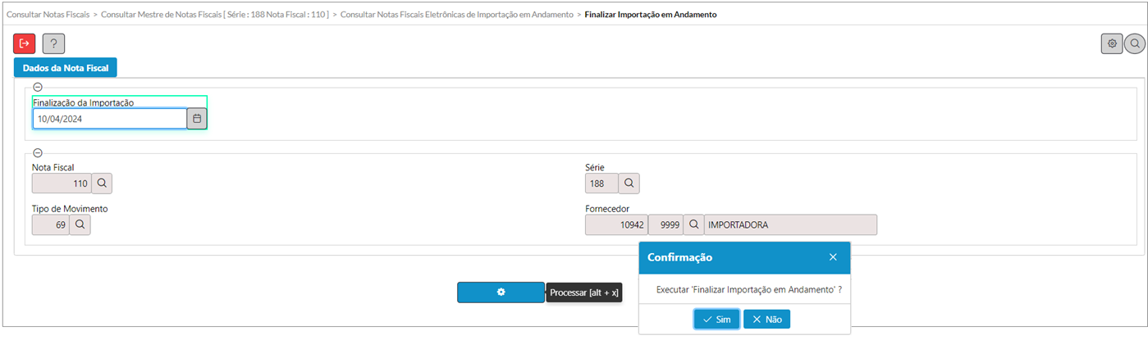Click the Fornecedor lookup magnifier
The height and width of the screenshot is (340, 1148).
[x=693, y=224]
